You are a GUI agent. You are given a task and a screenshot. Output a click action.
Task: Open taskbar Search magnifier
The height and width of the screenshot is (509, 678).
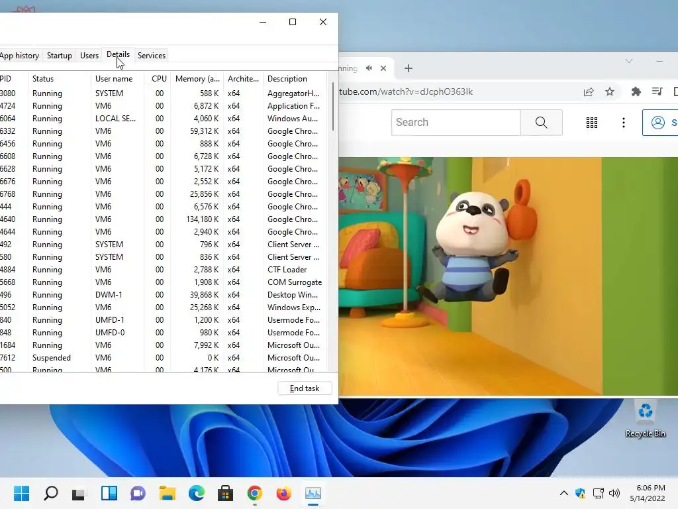(50, 493)
